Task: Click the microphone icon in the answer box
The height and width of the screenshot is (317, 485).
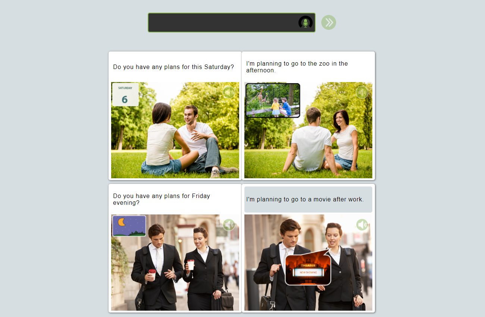Action: [306, 22]
